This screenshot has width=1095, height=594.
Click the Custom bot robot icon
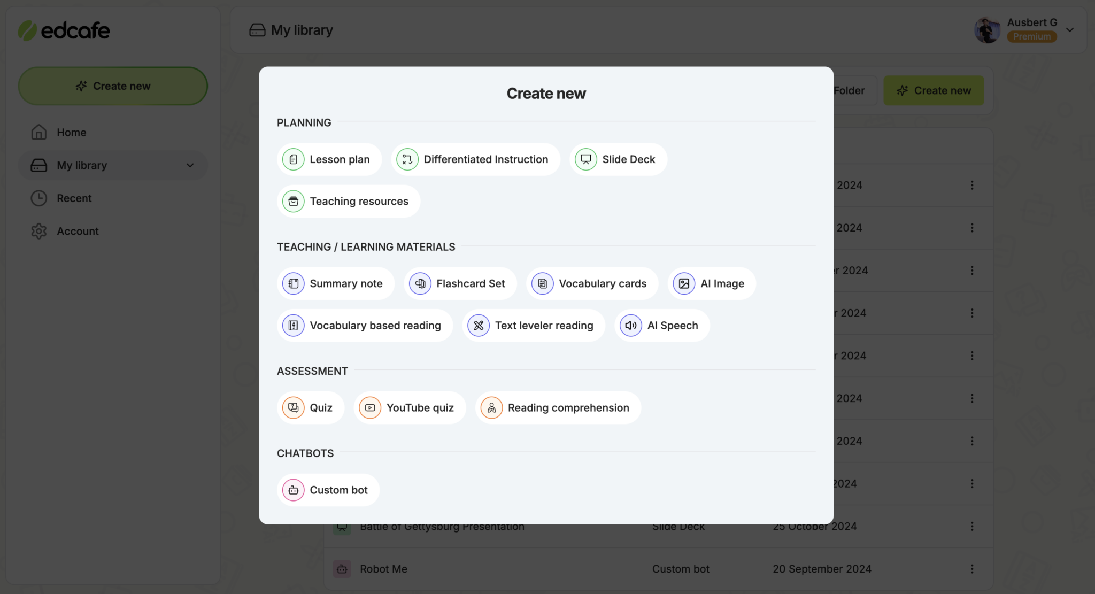click(293, 490)
